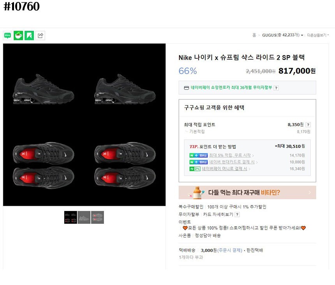This screenshot has height=285, width=335.
Task: Open the help icon next to 8,350원
Action: pos(308,125)
